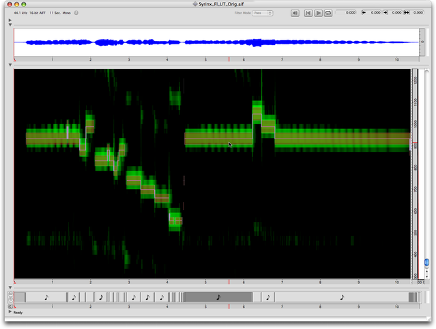Click the selection start arrow icon
Screen dimensions: 436x329
(x=364, y=12)
